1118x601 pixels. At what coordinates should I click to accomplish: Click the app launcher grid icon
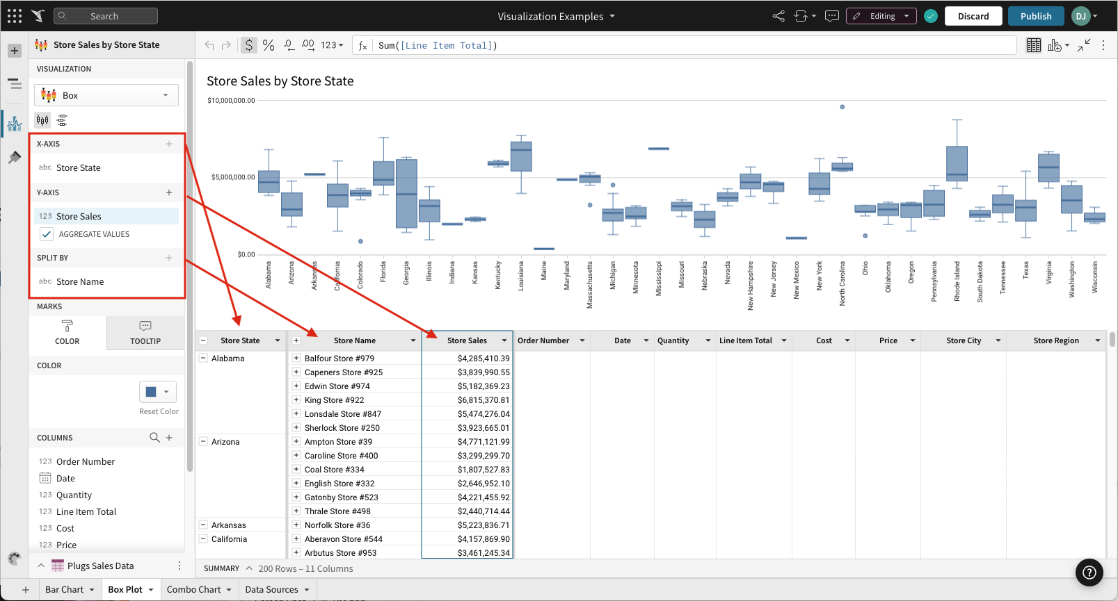pyautogui.click(x=15, y=16)
